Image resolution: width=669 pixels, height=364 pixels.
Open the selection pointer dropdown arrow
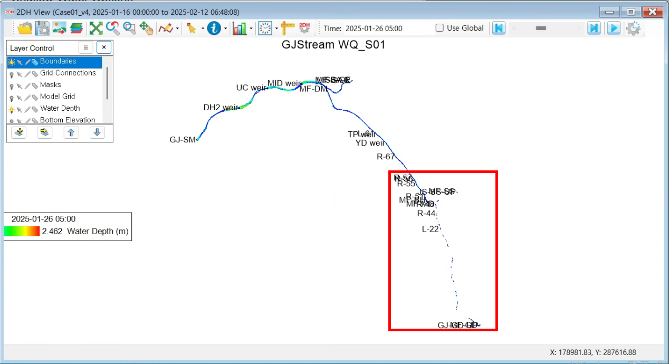[x=203, y=28]
